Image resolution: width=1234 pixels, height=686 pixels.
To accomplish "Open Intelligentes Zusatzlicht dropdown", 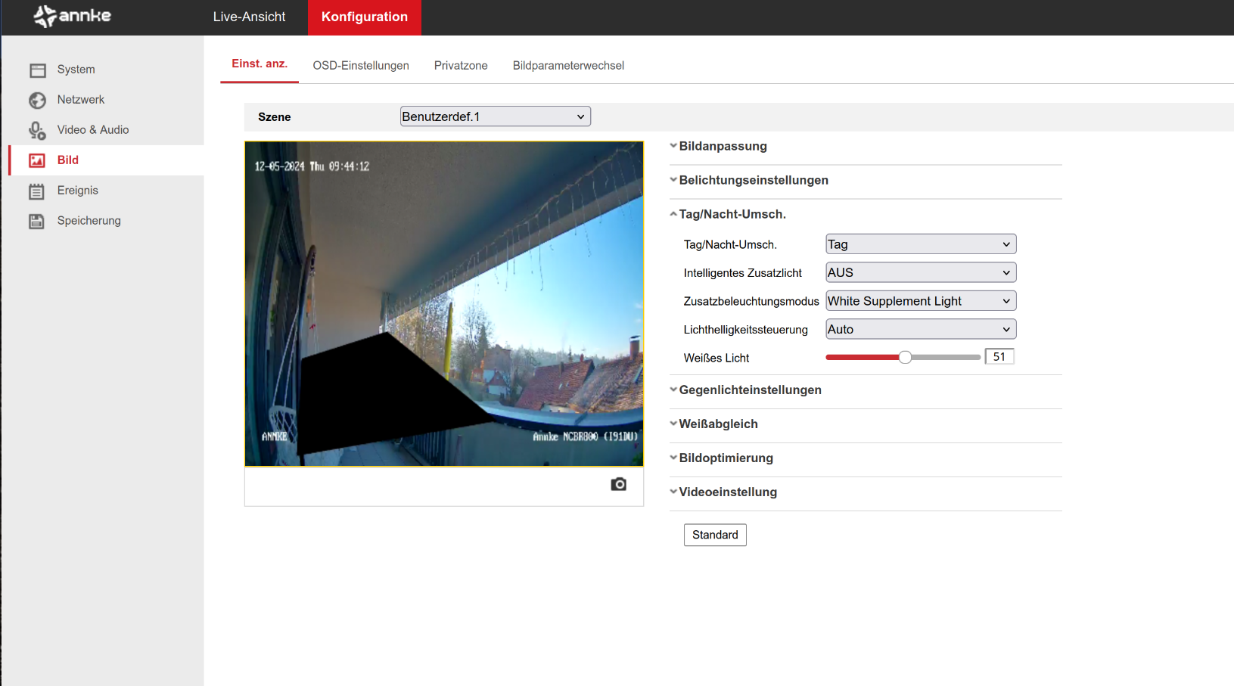I will 920,273.
